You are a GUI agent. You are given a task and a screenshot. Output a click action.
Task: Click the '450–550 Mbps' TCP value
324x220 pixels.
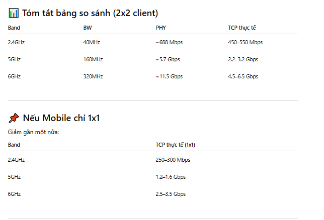click(x=245, y=42)
